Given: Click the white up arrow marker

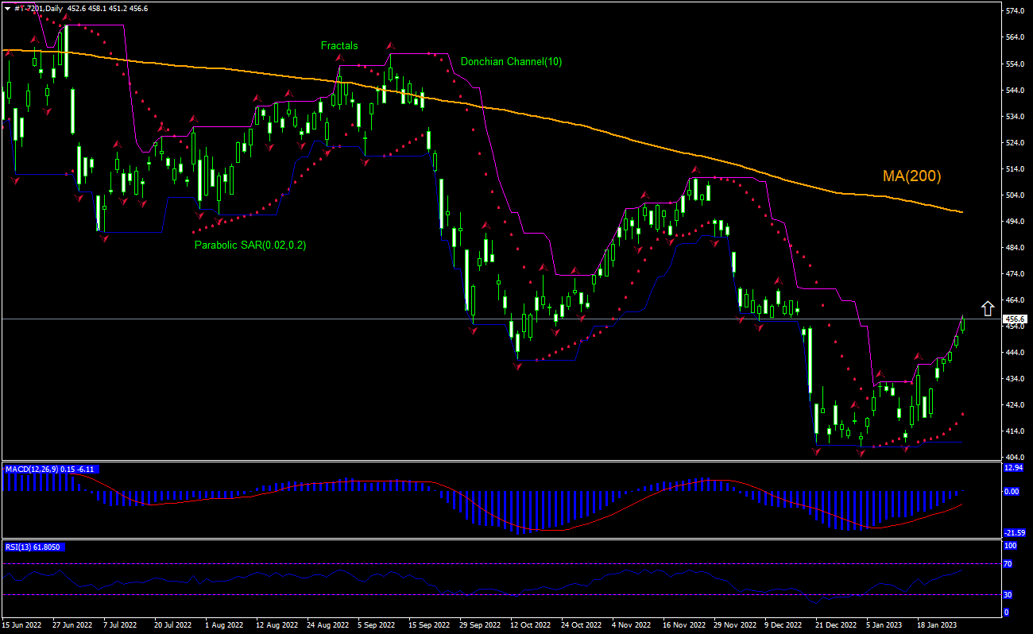Looking at the screenshot, I should (x=987, y=307).
